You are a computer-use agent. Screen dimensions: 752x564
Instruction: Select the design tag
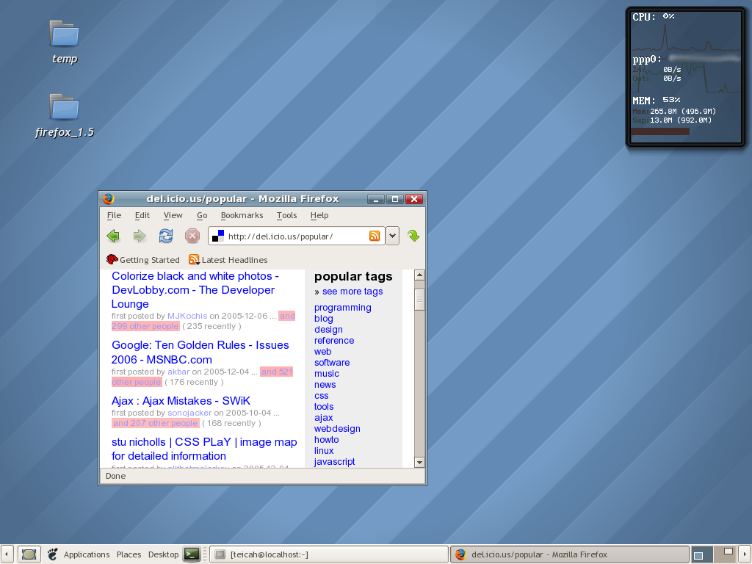point(328,330)
